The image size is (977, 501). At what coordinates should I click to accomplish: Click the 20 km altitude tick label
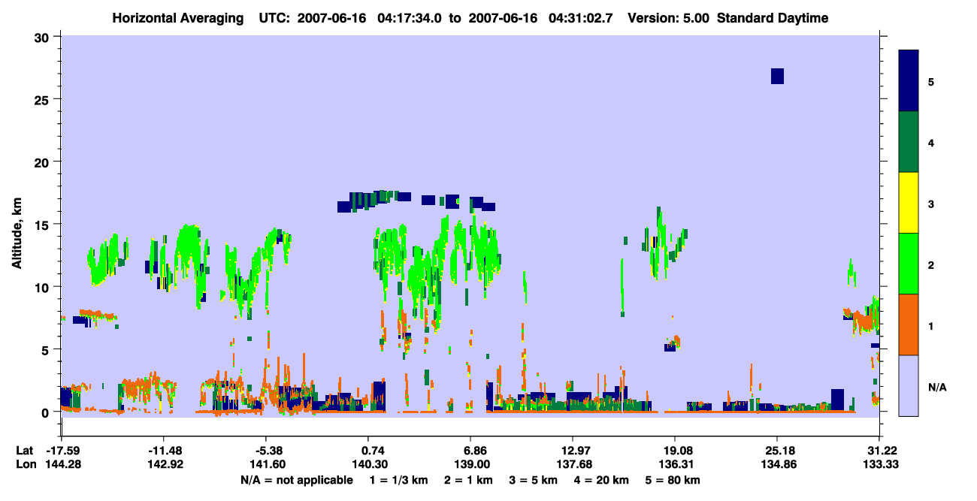pyautogui.click(x=44, y=161)
